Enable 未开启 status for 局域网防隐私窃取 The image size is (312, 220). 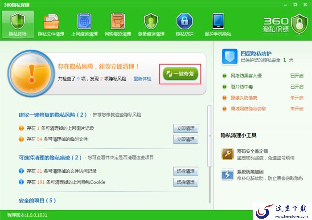click(297, 109)
